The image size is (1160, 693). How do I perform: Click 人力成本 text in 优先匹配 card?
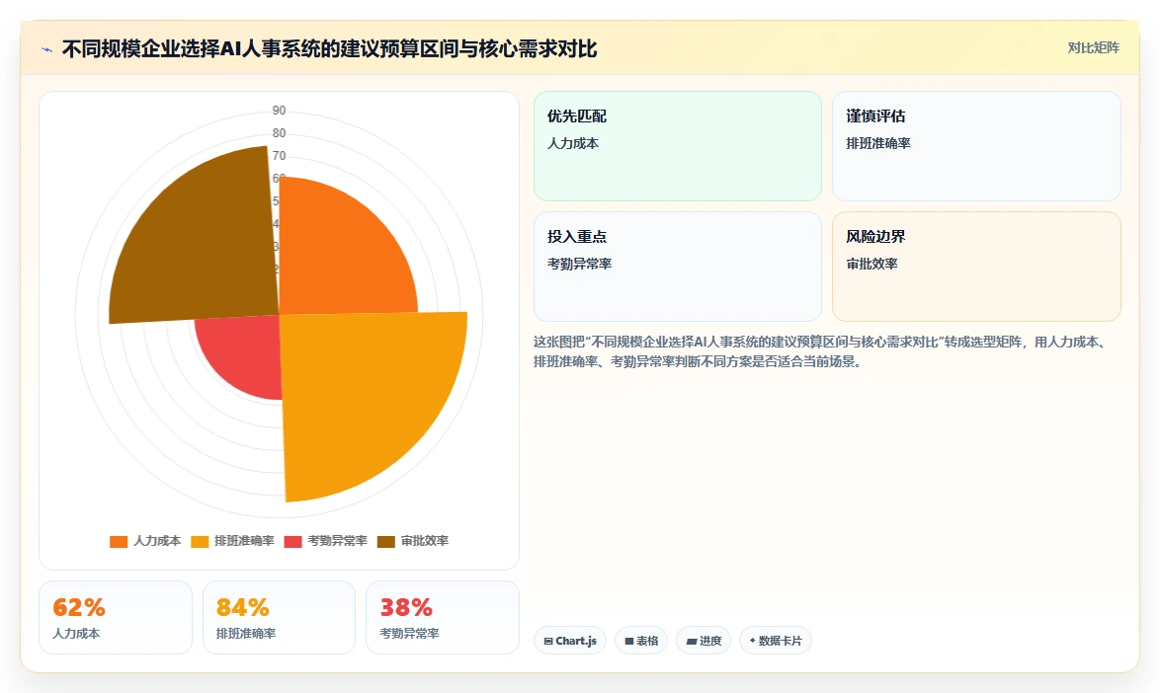click(x=573, y=143)
